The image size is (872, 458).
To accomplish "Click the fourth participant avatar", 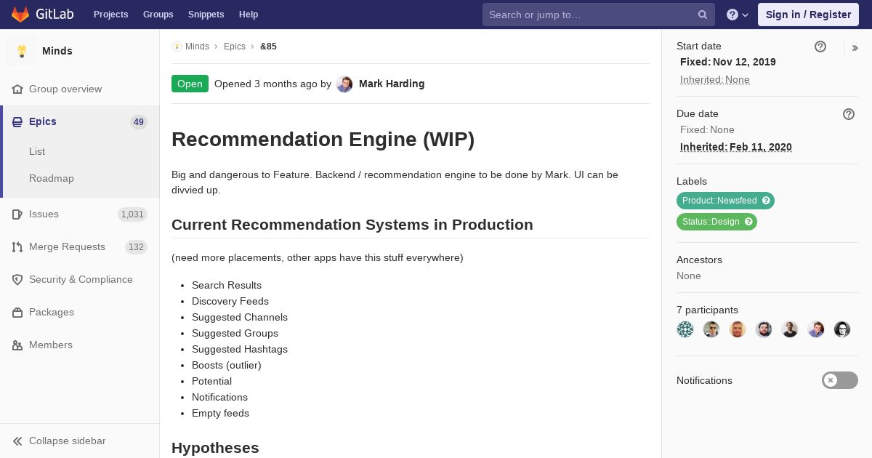I will pyautogui.click(x=764, y=329).
